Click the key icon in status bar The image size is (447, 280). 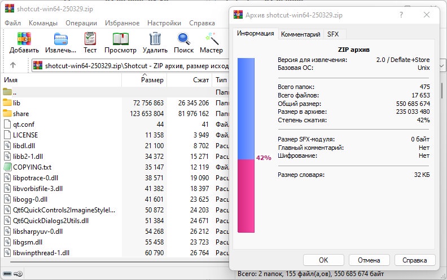[18, 274]
